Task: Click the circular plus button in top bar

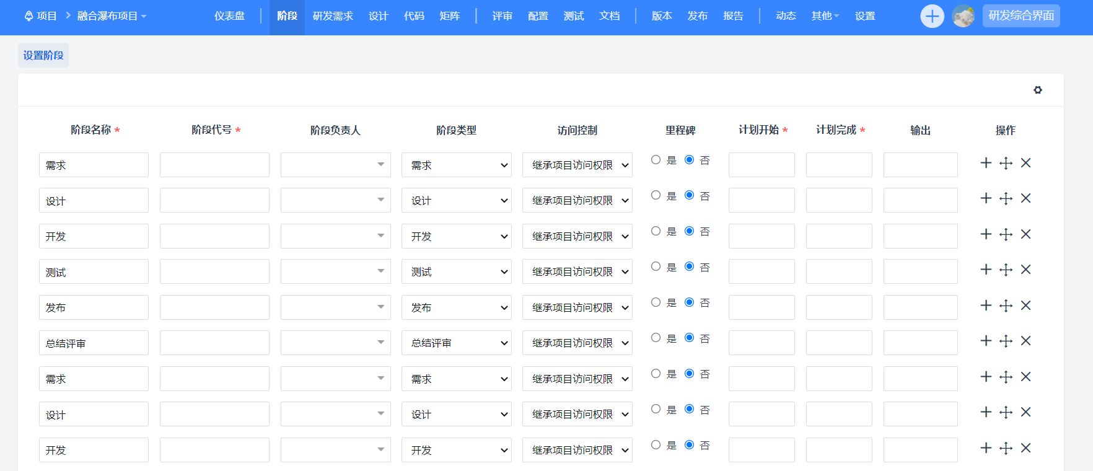Action: [932, 16]
